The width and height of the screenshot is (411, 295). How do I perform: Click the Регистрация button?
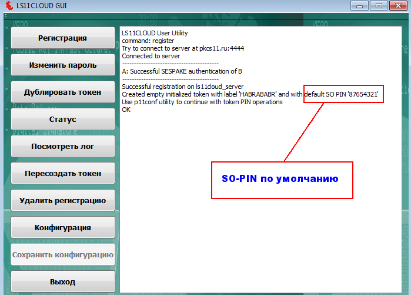(63, 38)
